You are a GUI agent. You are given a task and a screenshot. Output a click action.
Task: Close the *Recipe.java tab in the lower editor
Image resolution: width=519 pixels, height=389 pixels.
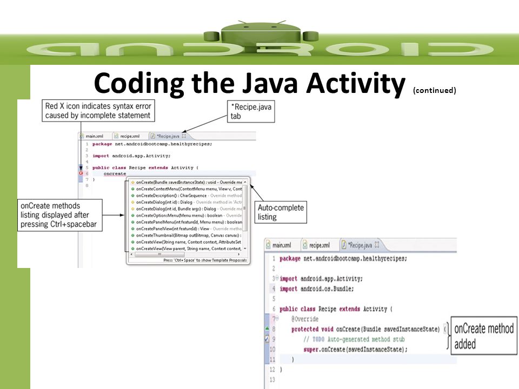[377, 245]
